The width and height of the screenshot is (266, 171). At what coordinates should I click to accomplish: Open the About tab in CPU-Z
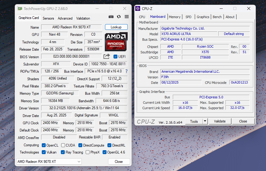tap(230, 17)
